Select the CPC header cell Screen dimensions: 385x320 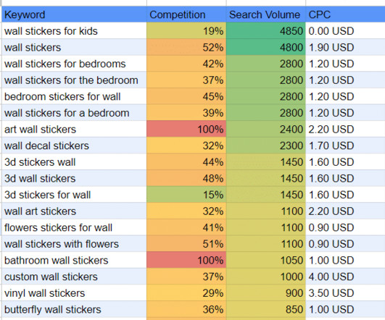[345, 14]
